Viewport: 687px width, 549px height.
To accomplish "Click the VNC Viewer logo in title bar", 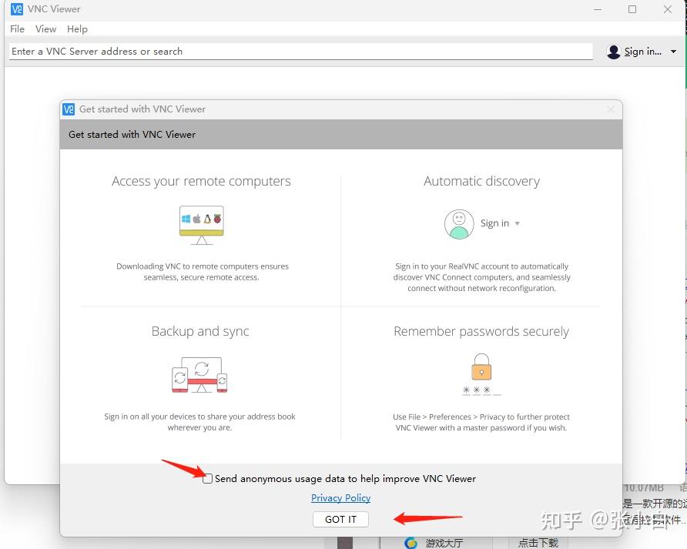I will point(17,8).
